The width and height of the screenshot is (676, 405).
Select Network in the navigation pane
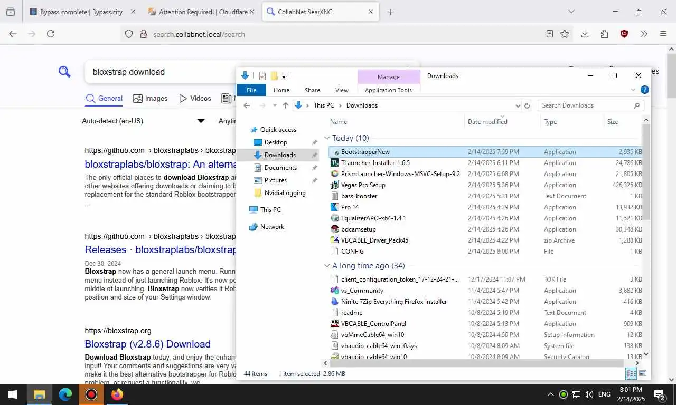coord(272,226)
